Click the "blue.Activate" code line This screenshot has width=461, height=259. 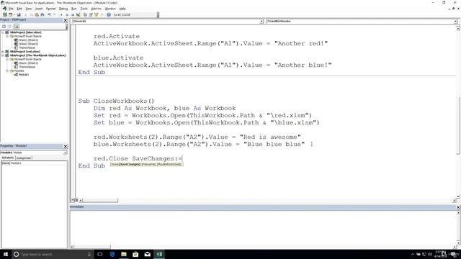118,58
